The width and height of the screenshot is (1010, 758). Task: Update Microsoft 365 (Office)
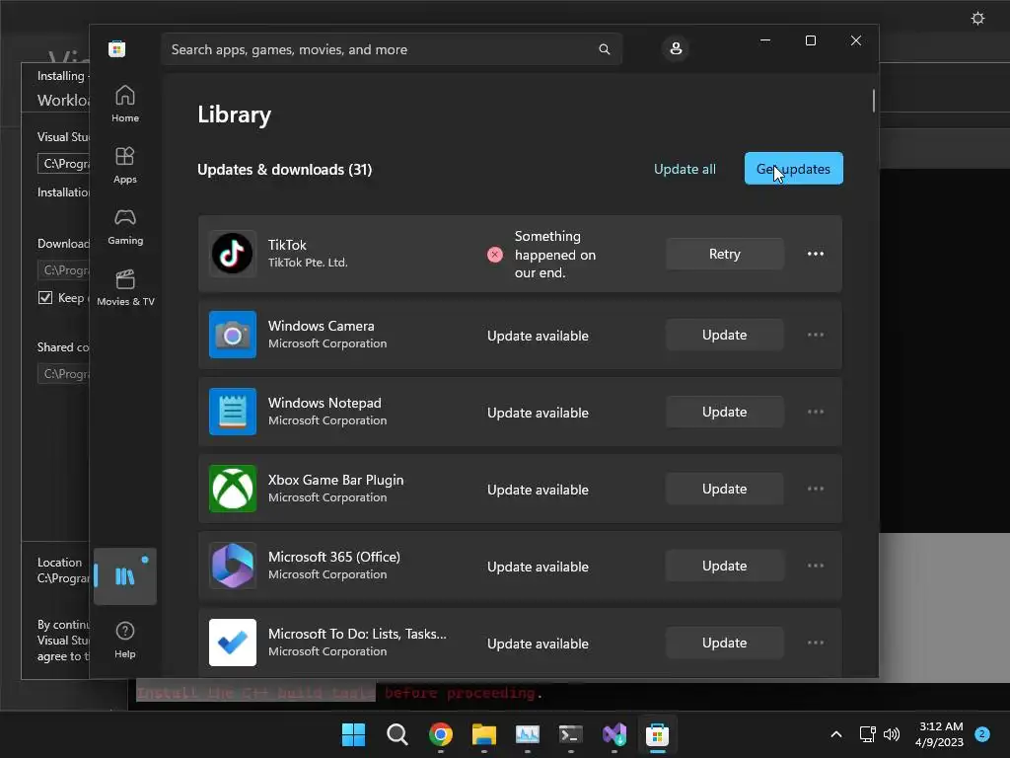725,566
